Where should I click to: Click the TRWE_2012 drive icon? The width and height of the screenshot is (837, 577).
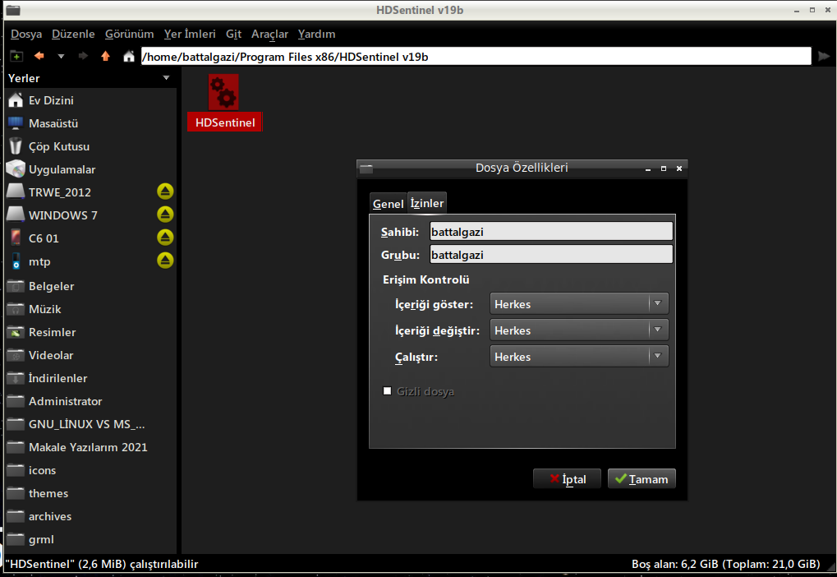[x=16, y=192]
